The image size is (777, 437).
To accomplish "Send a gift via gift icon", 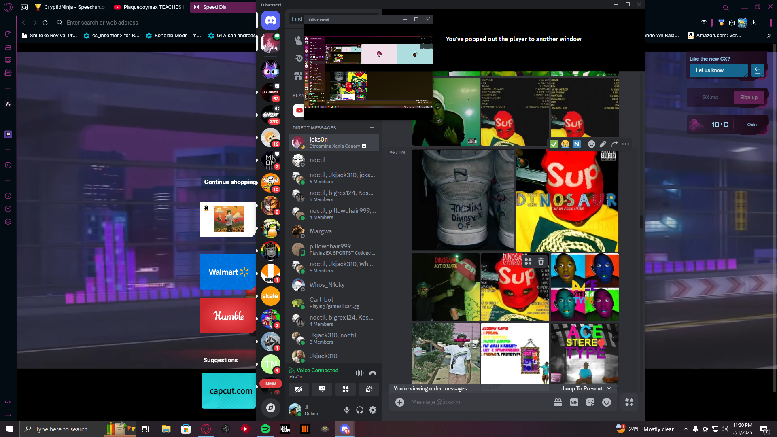I will pos(558,402).
